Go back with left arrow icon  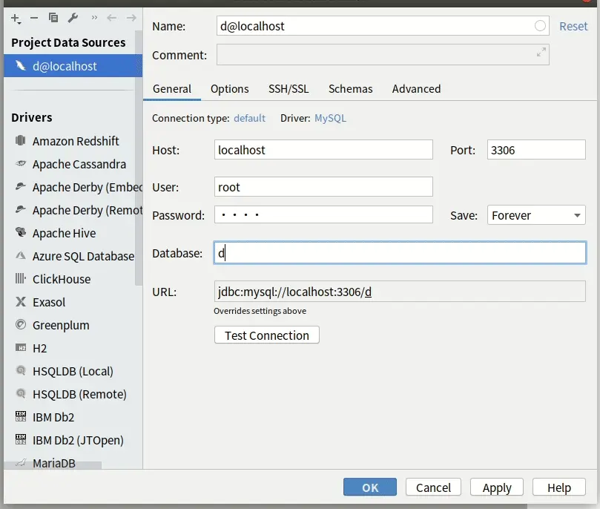(111, 18)
